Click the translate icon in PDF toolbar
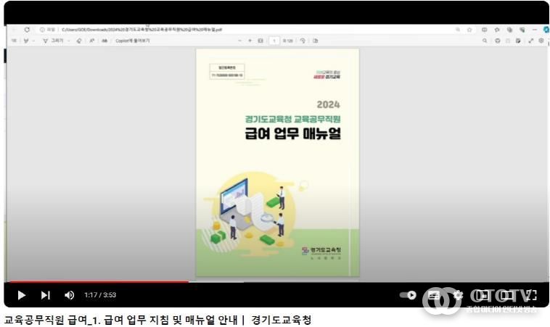 pos(104,41)
